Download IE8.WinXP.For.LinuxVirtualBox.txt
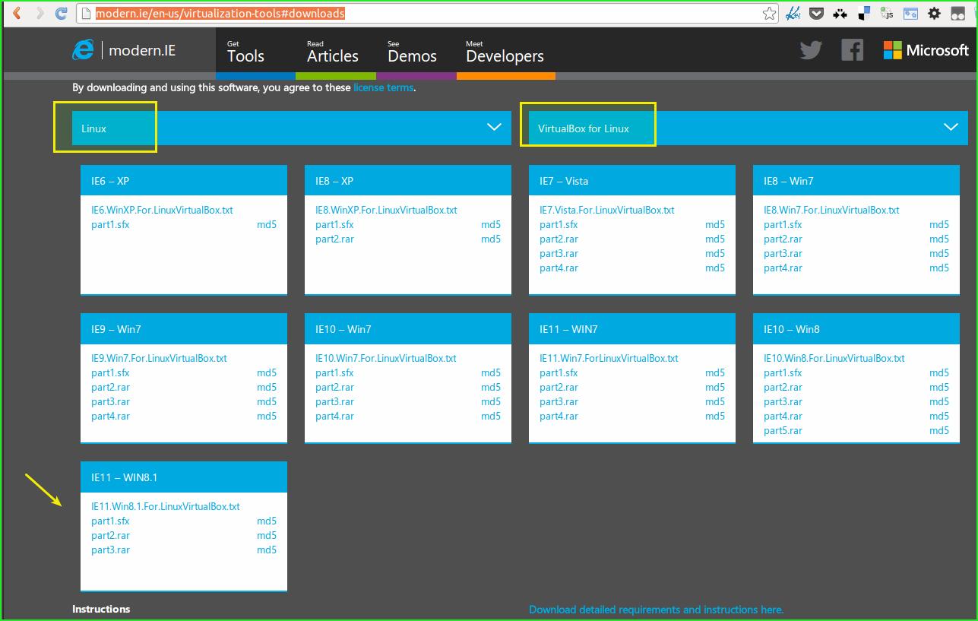 [x=386, y=210]
